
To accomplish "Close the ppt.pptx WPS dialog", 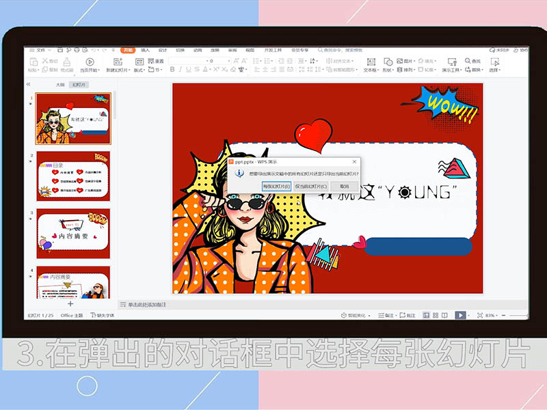I will [x=354, y=162].
